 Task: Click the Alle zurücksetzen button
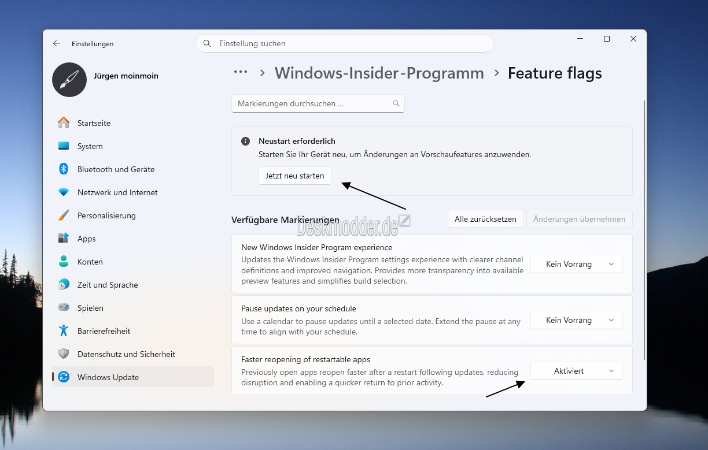(485, 219)
